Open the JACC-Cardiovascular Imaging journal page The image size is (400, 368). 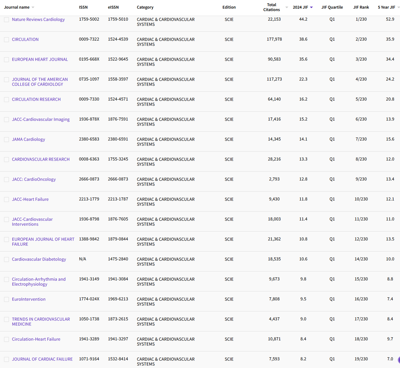tap(41, 119)
